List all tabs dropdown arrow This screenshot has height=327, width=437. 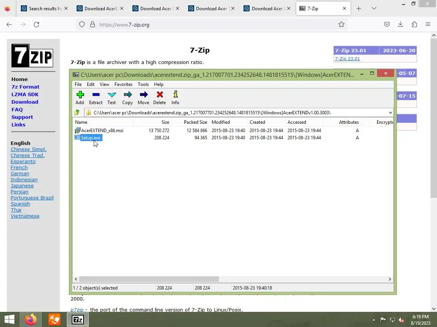[x=374, y=9]
